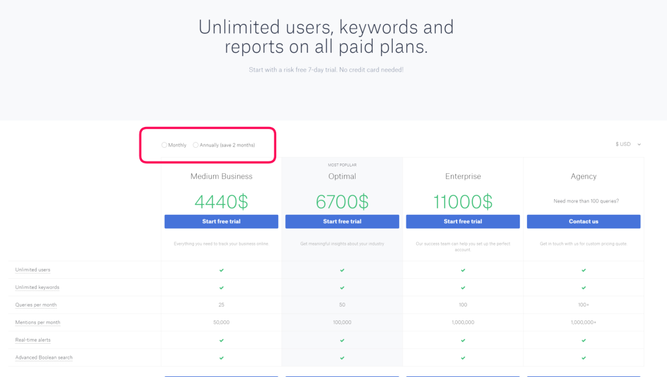Click the Mentions per month label
Image resolution: width=667 pixels, height=377 pixels.
point(38,322)
